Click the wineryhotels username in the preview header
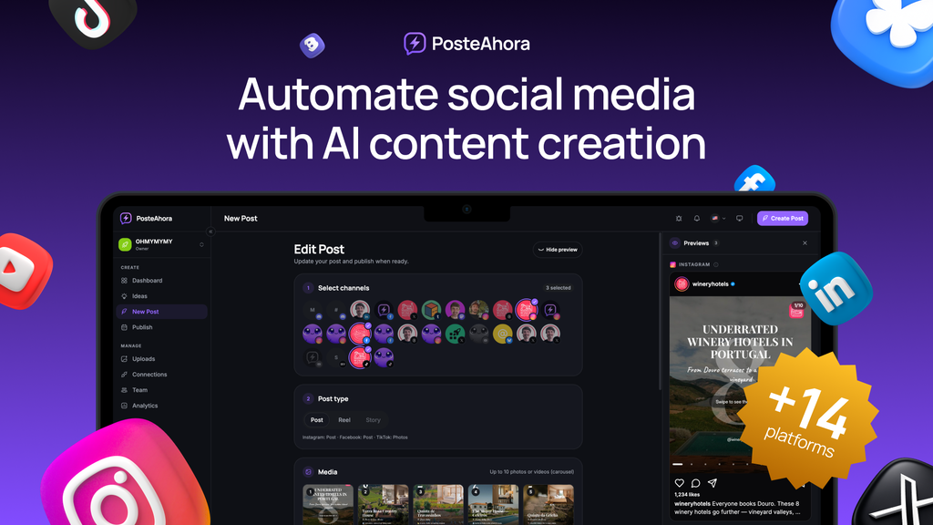The height and width of the screenshot is (525, 933). pyautogui.click(x=711, y=284)
